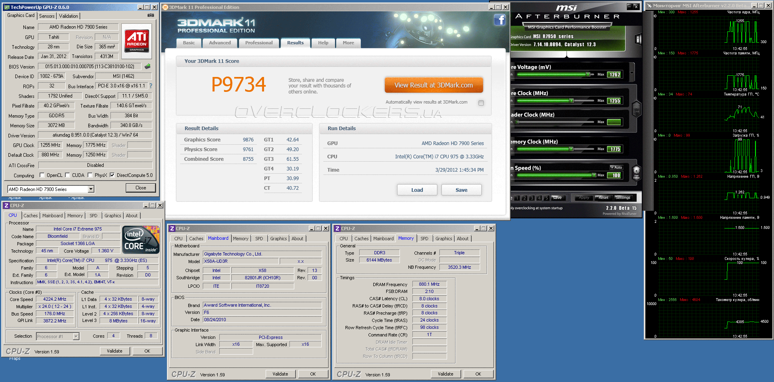Select the Caches tab in the CPU-Z processor window
This screenshot has width=774, height=382.
30,216
